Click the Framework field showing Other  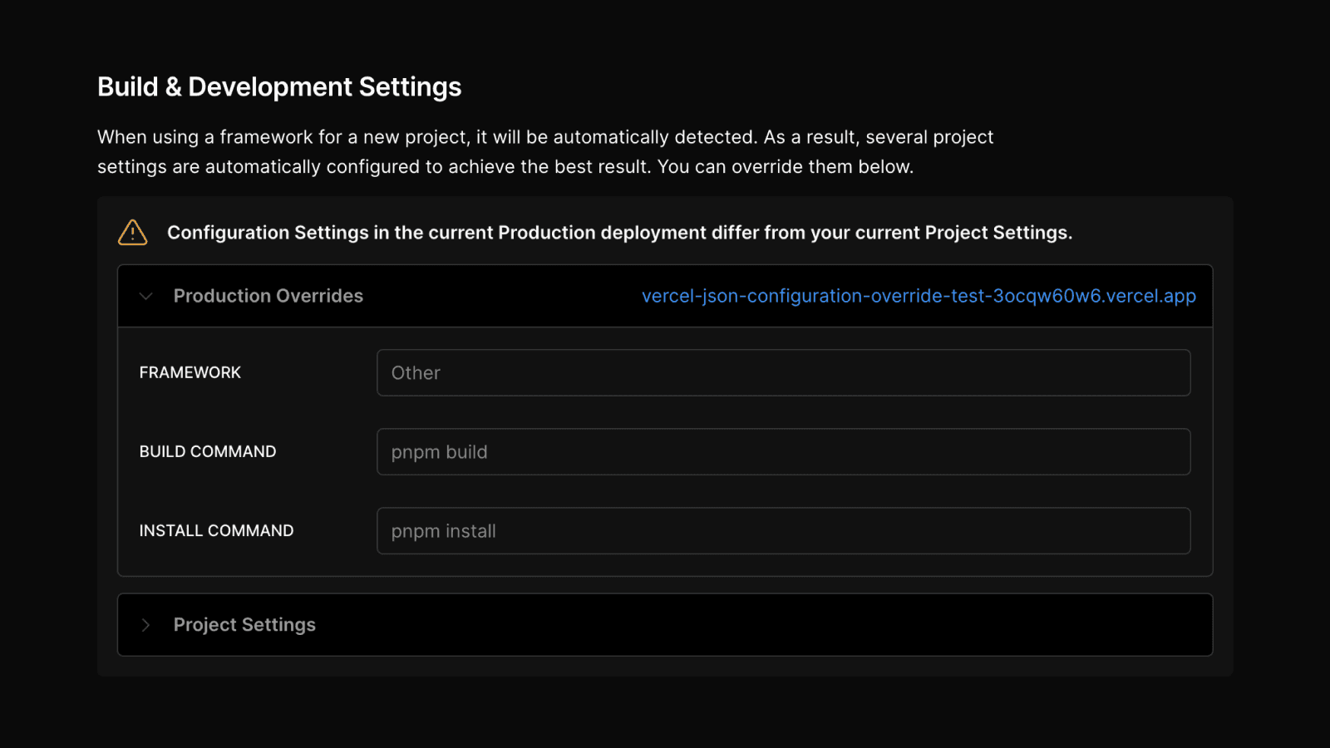(783, 373)
